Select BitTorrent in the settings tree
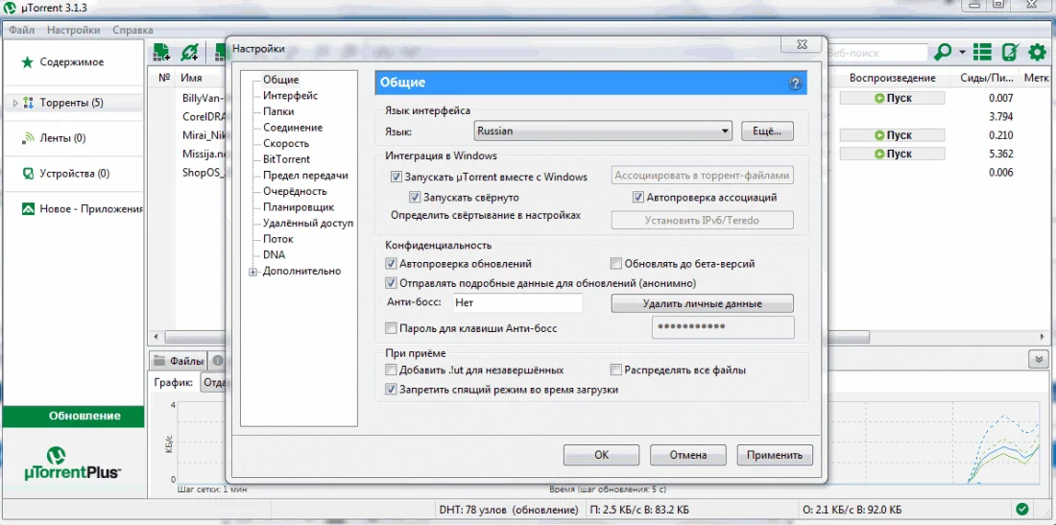 286,159
